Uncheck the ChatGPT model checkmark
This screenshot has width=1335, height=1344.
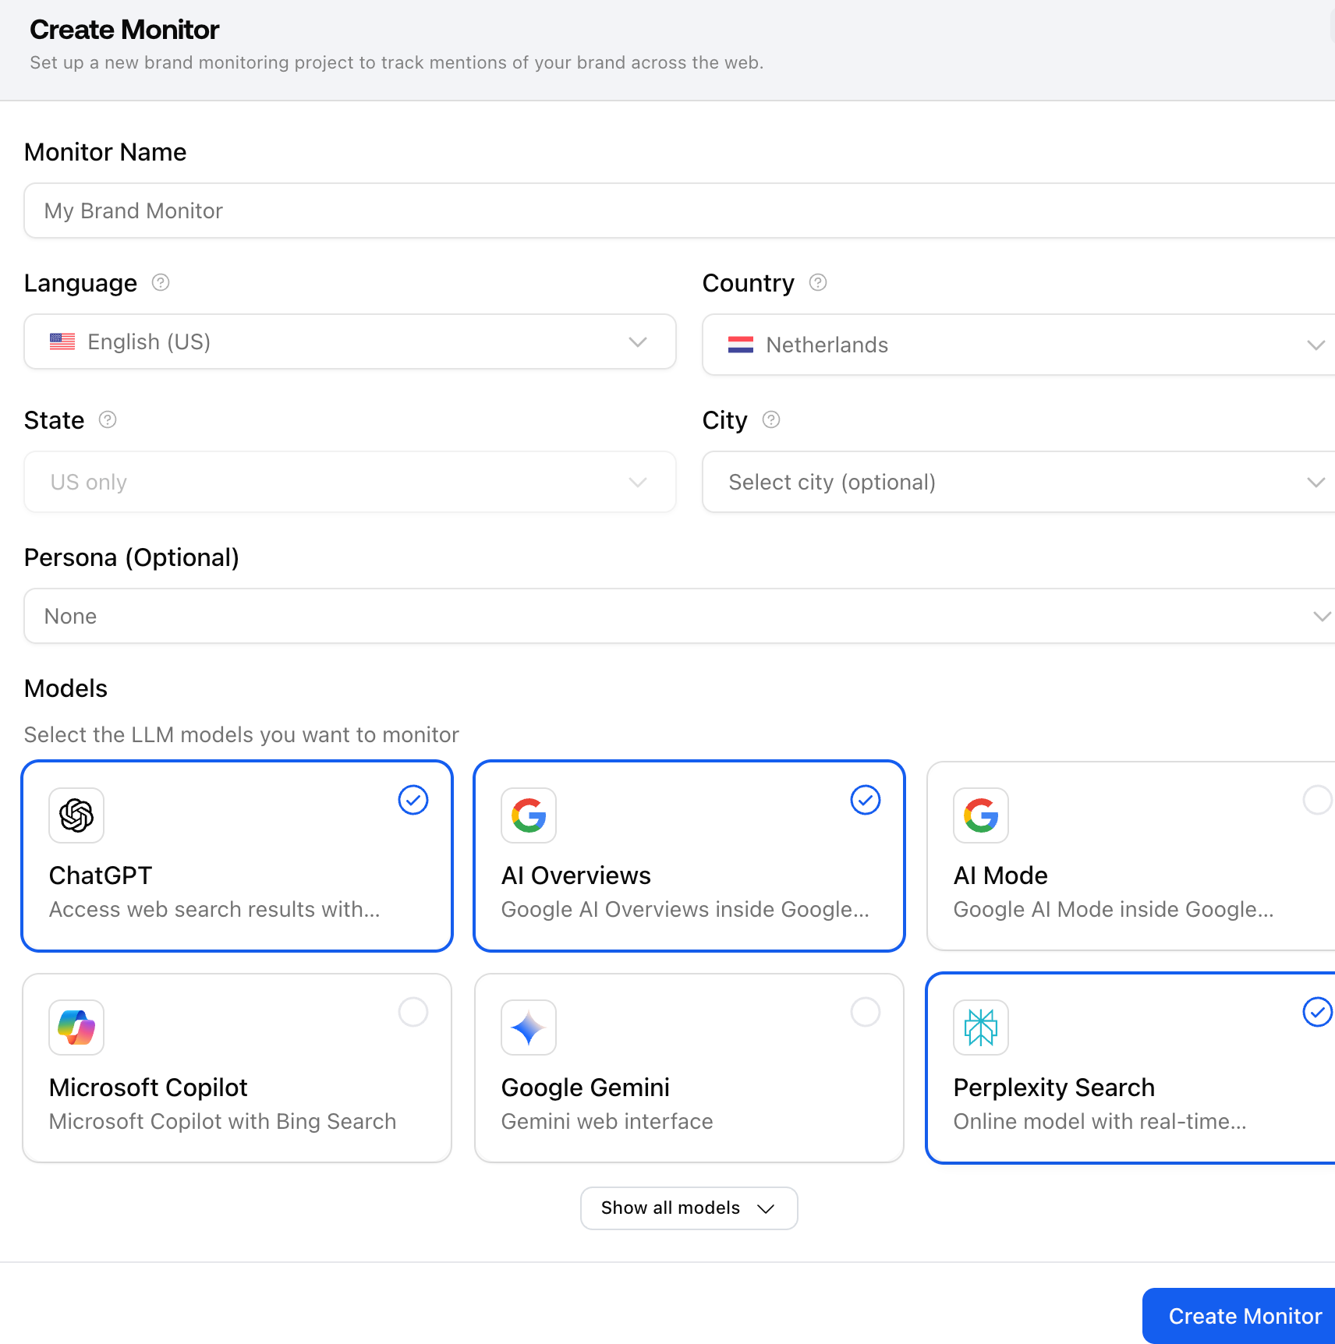point(413,800)
